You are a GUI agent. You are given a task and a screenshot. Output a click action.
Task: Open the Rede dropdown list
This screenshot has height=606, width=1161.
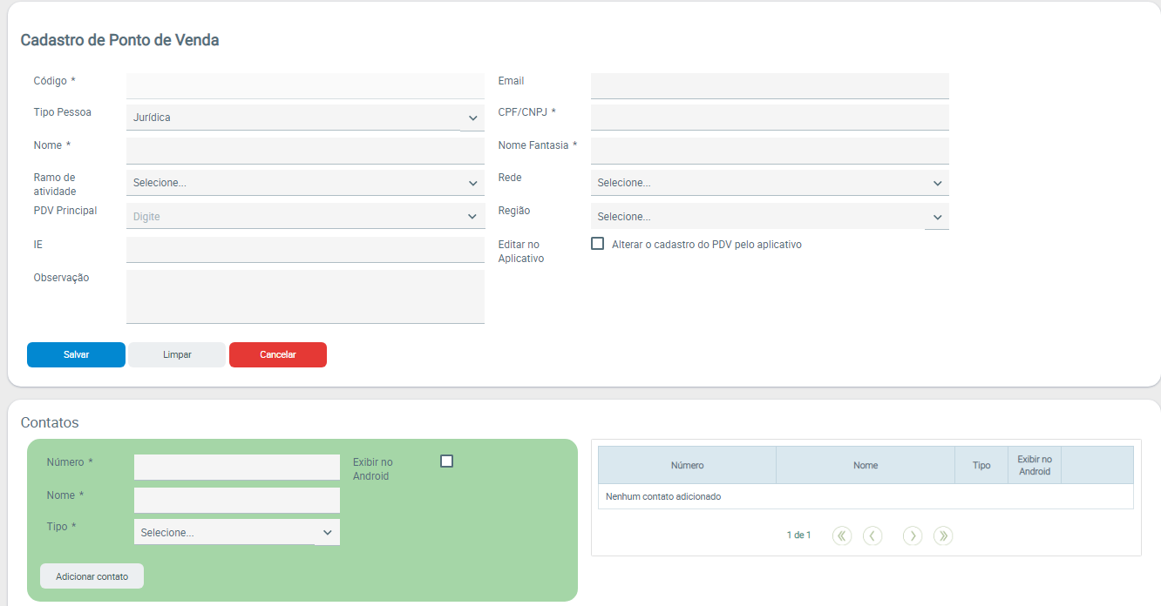769,183
